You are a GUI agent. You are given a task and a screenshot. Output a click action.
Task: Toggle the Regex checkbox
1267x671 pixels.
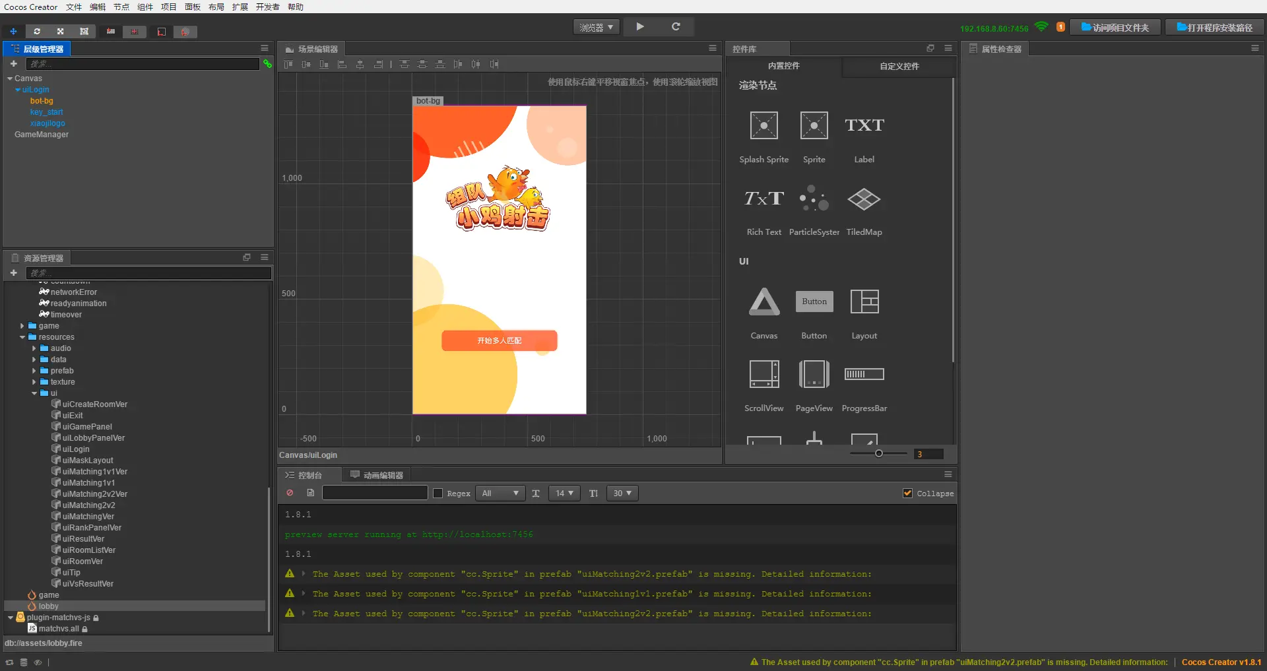coord(438,494)
